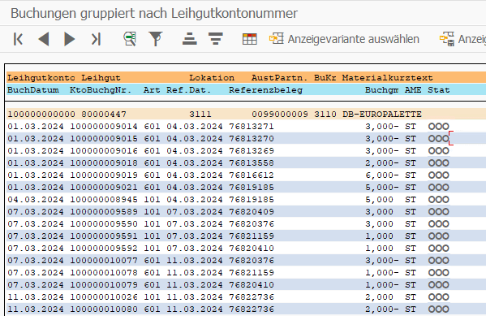The image size is (486, 316).
Task: Select booking number 100000009021
Action: pos(104,187)
